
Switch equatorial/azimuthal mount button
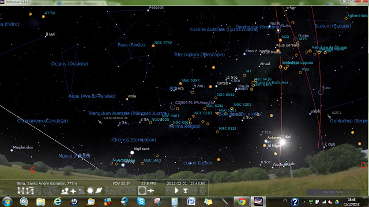coord(107,190)
